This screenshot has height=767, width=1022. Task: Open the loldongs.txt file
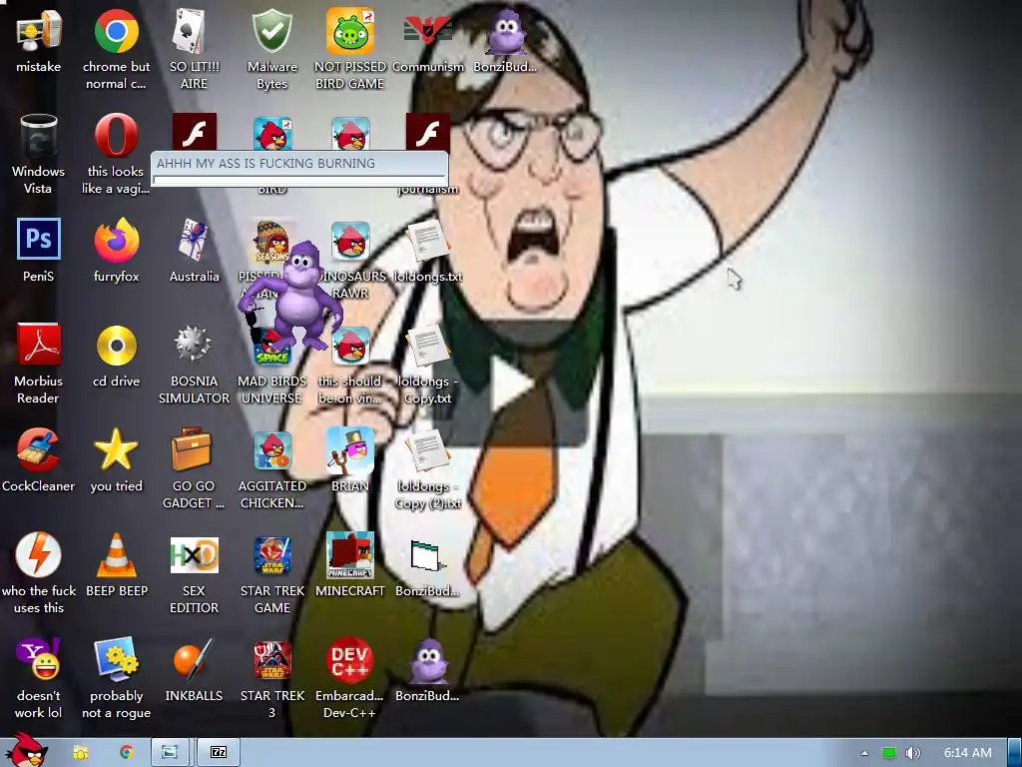427,240
